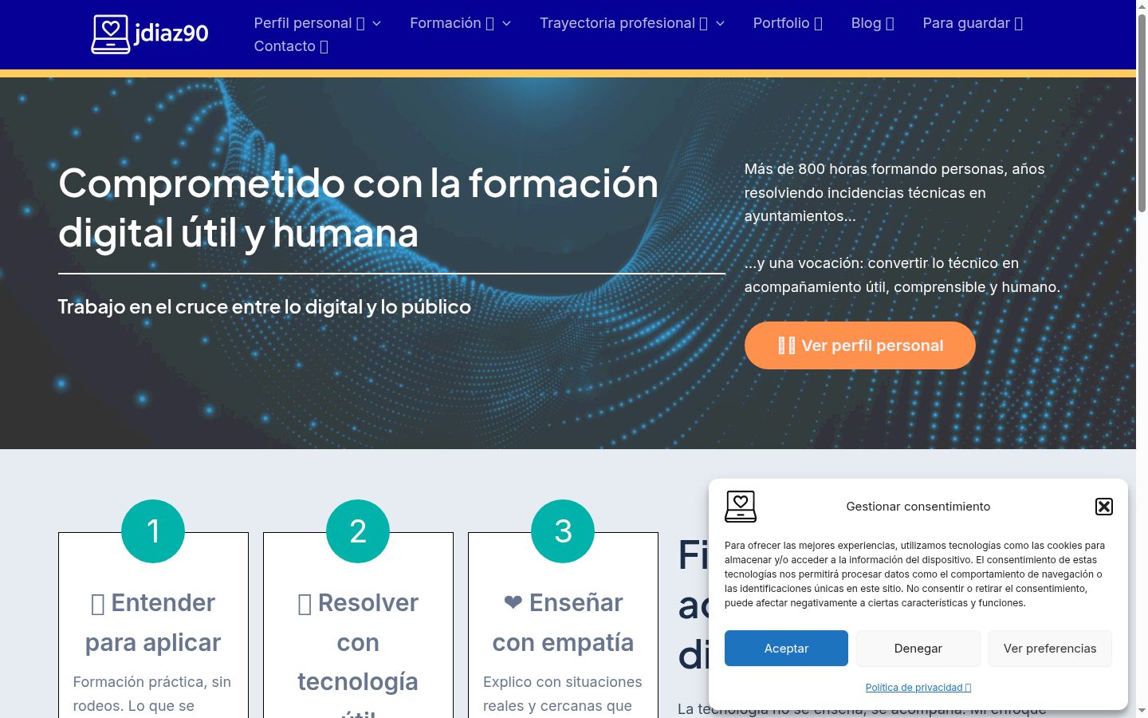Image resolution: width=1148 pixels, height=718 pixels.
Task: Open the Política de privacidad link
Action: [918, 688]
